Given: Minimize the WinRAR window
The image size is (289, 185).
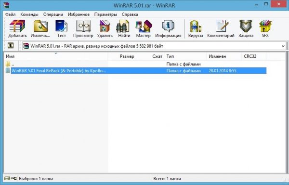Looking at the screenshot, I should point(257,5).
